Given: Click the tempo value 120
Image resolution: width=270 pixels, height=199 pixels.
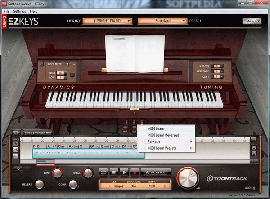Looking at the screenshot, I should click(152, 186).
